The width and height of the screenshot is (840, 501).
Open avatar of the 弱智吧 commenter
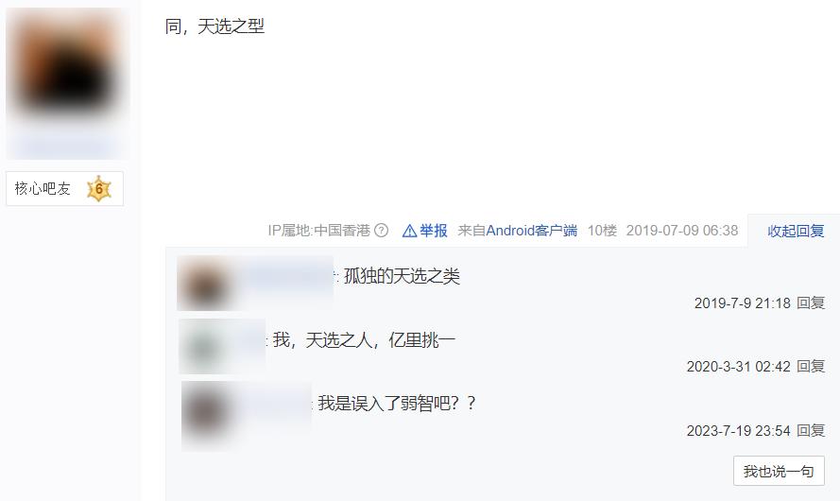[x=208, y=414]
